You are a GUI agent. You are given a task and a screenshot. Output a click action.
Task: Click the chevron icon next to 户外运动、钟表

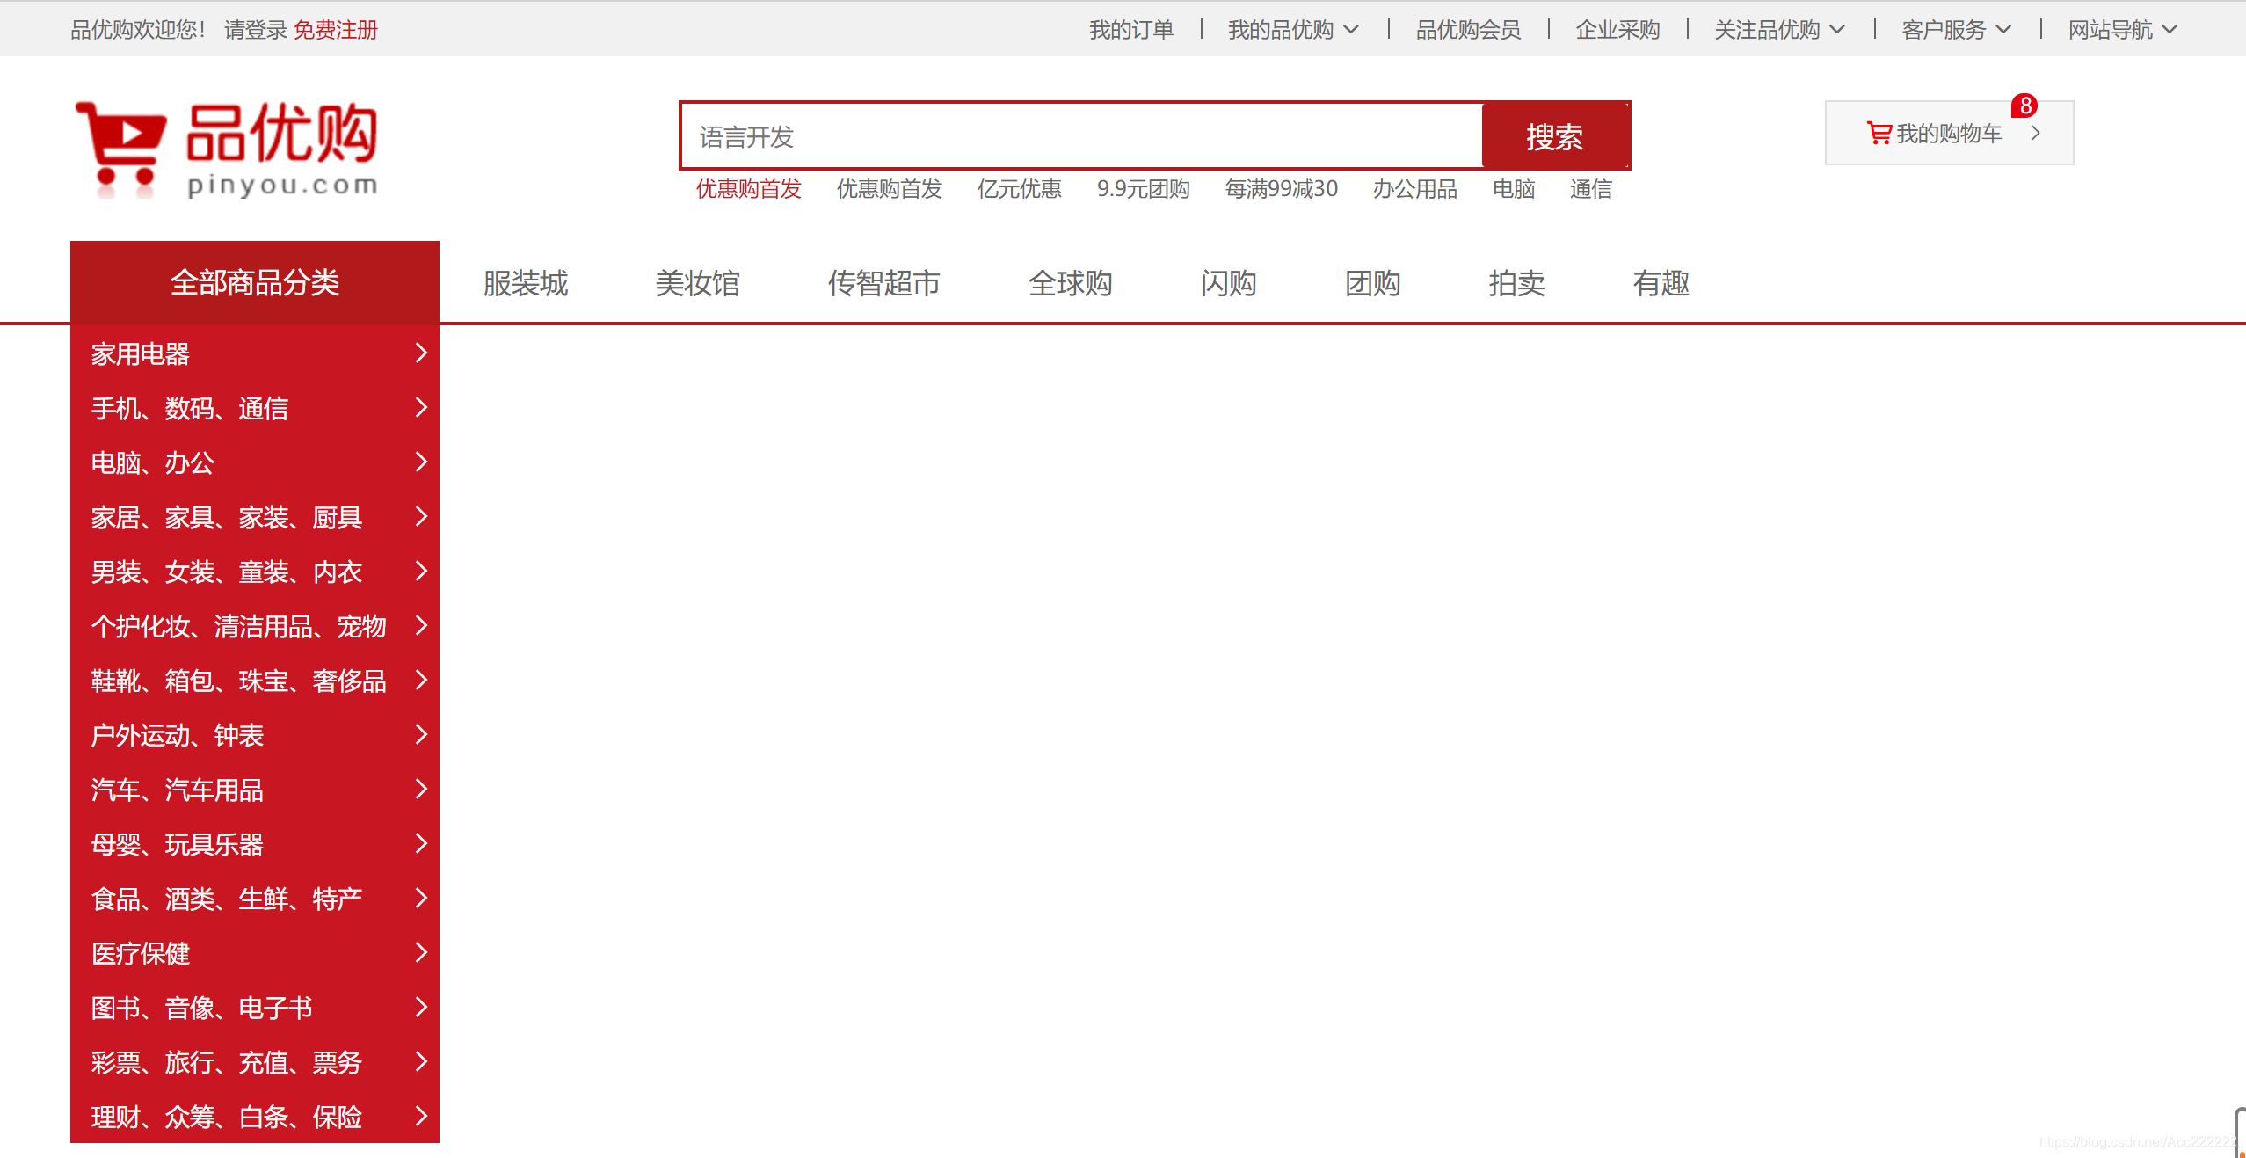click(421, 734)
